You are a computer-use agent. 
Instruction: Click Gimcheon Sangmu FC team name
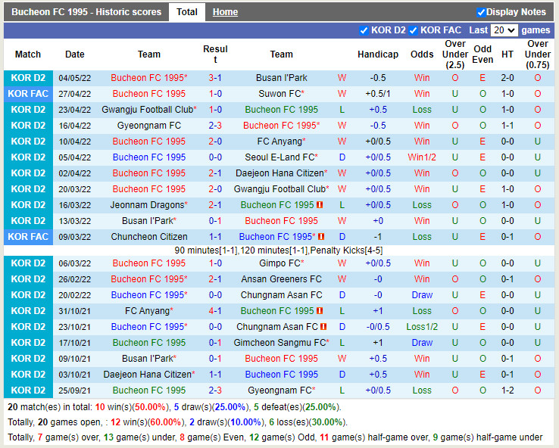coord(281,343)
